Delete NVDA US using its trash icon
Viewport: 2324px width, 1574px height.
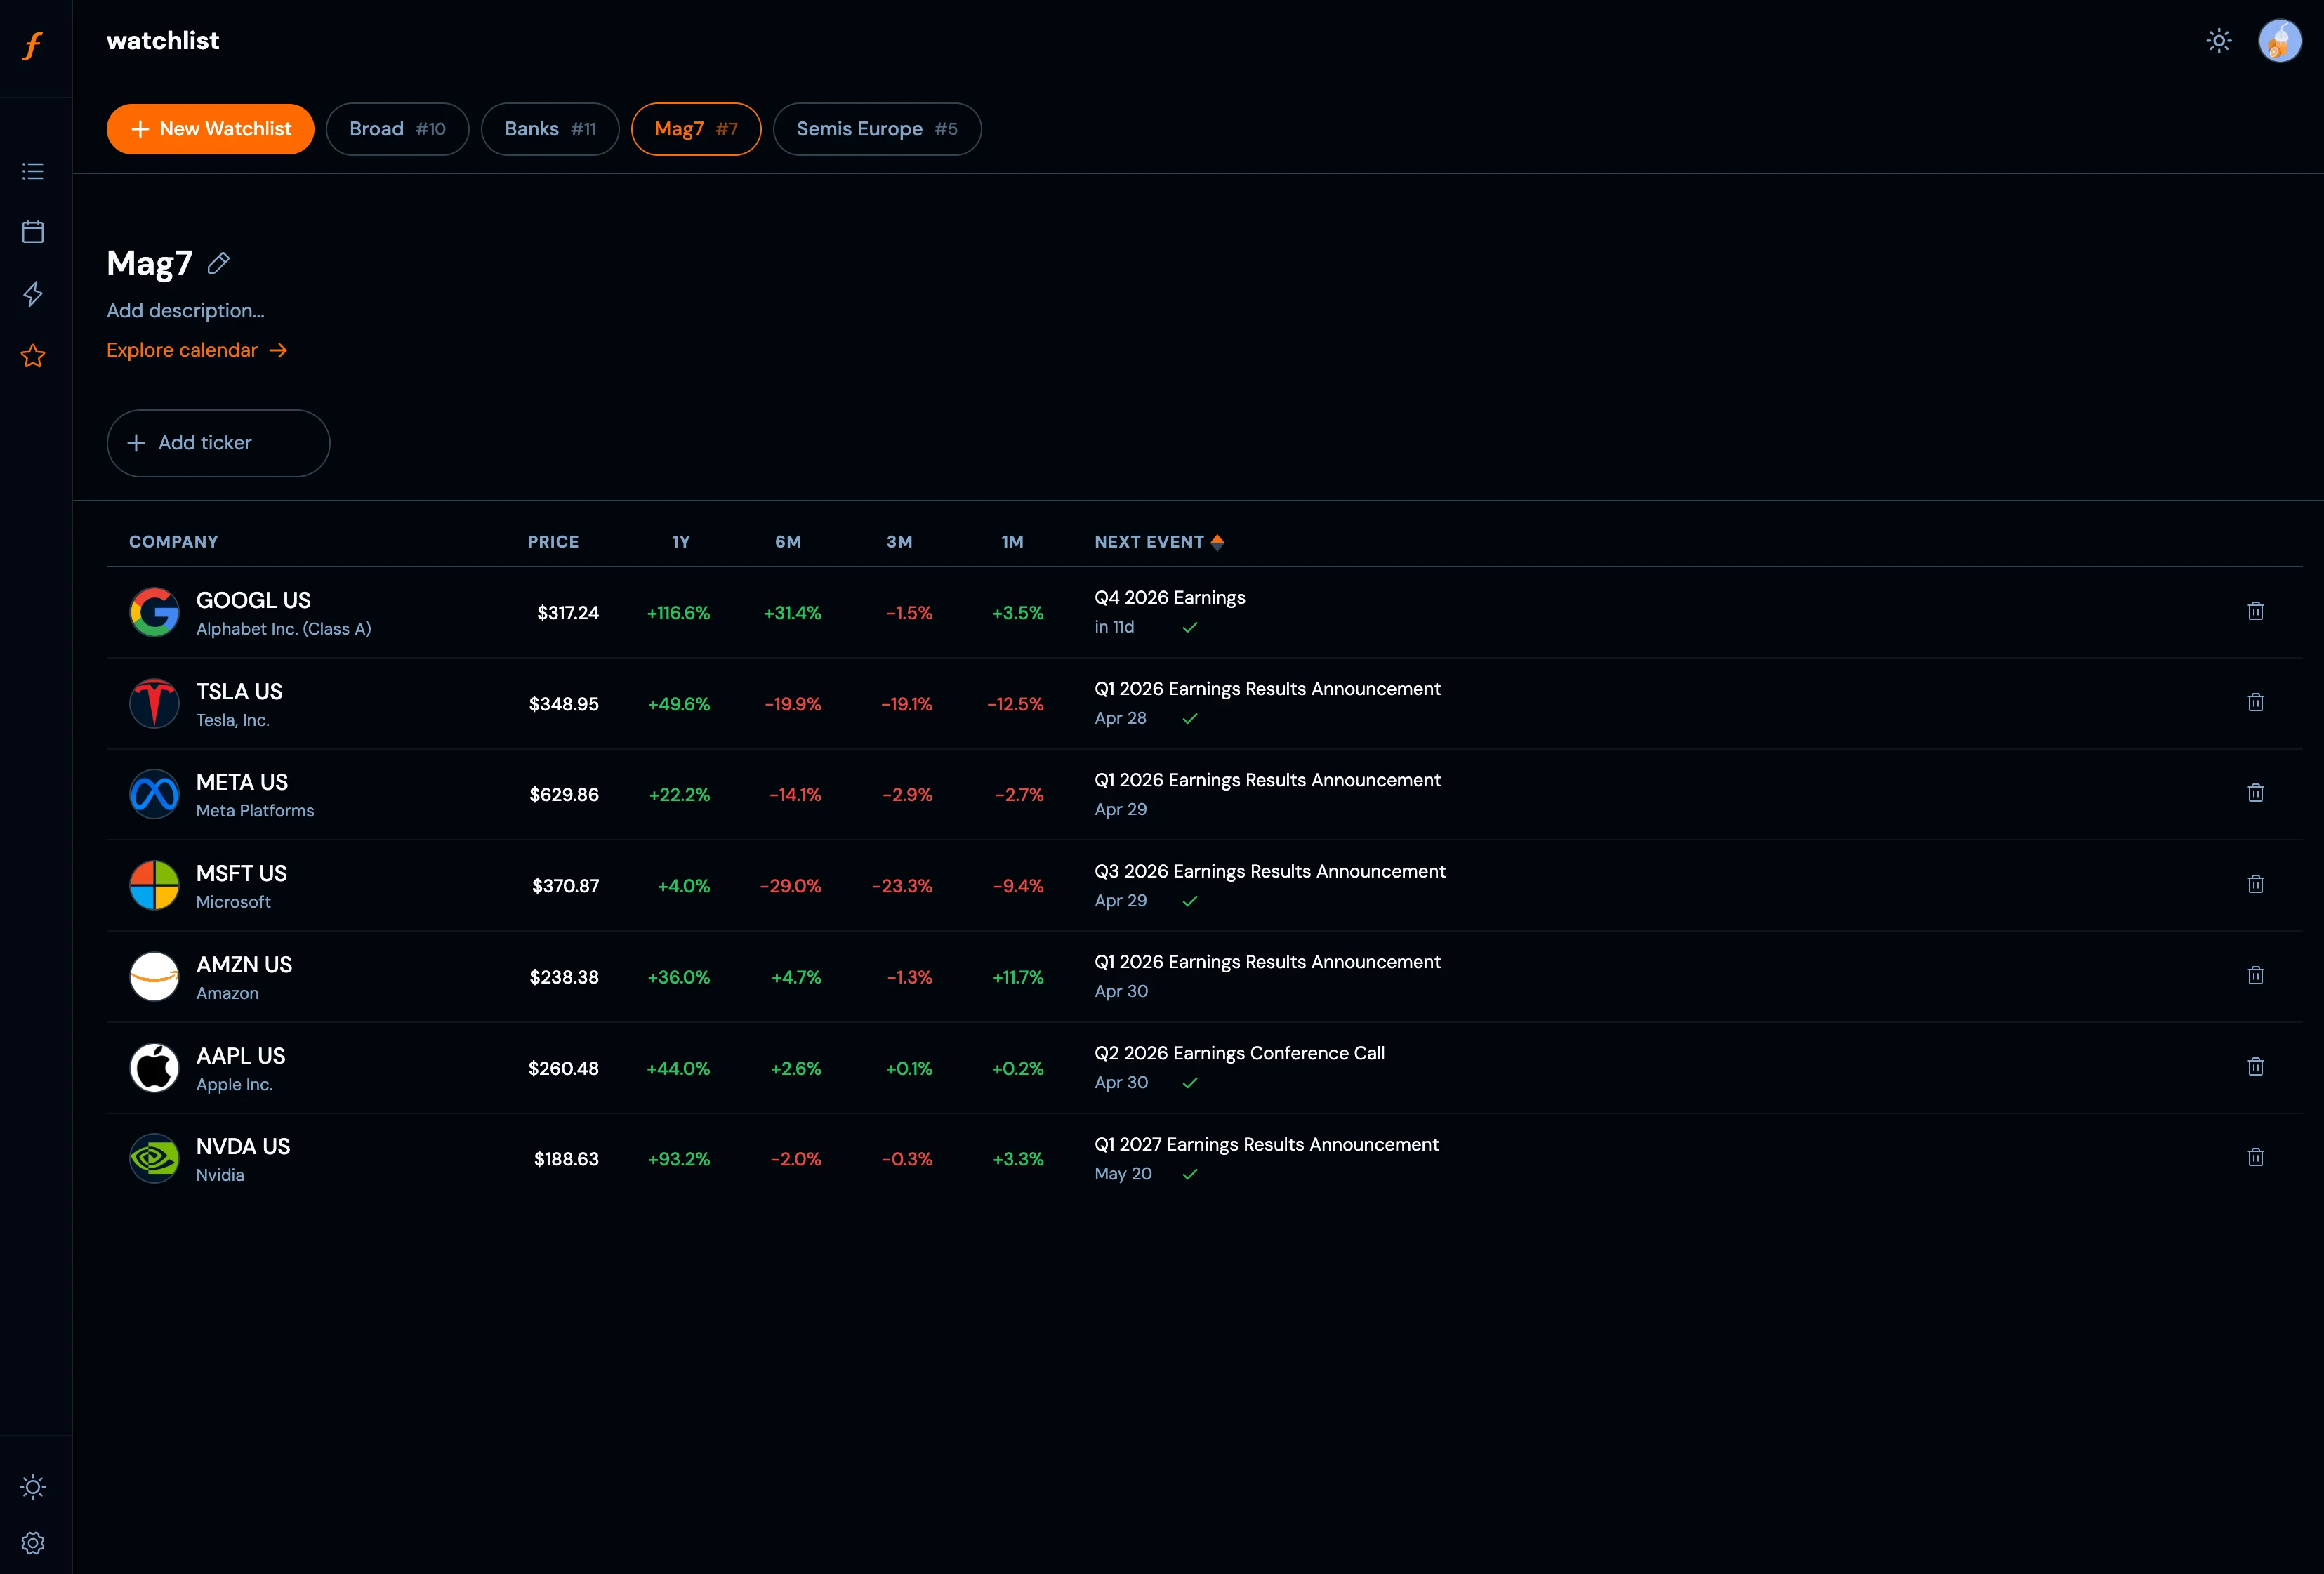(x=2256, y=1157)
